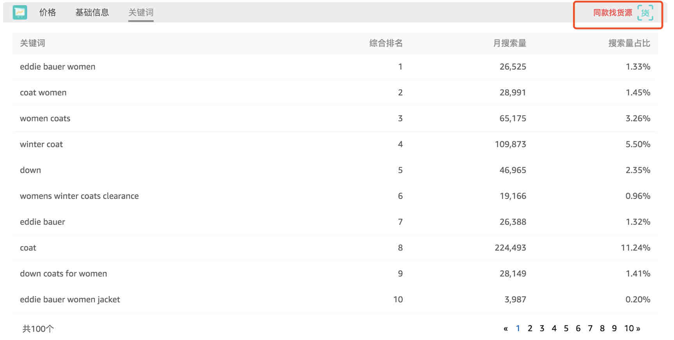
Task: Click the 1.45% share value
Action: click(x=638, y=93)
